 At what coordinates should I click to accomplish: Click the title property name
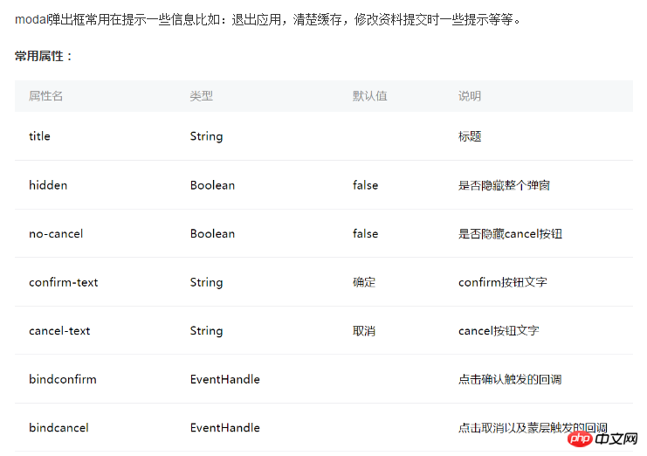39,136
